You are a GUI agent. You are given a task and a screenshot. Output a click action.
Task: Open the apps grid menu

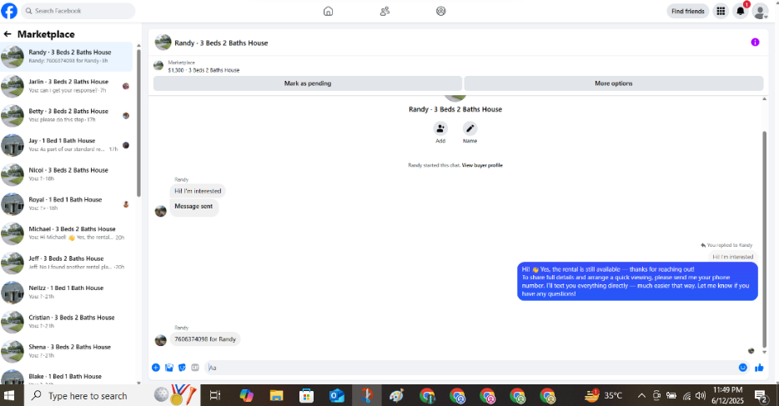pyautogui.click(x=721, y=11)
